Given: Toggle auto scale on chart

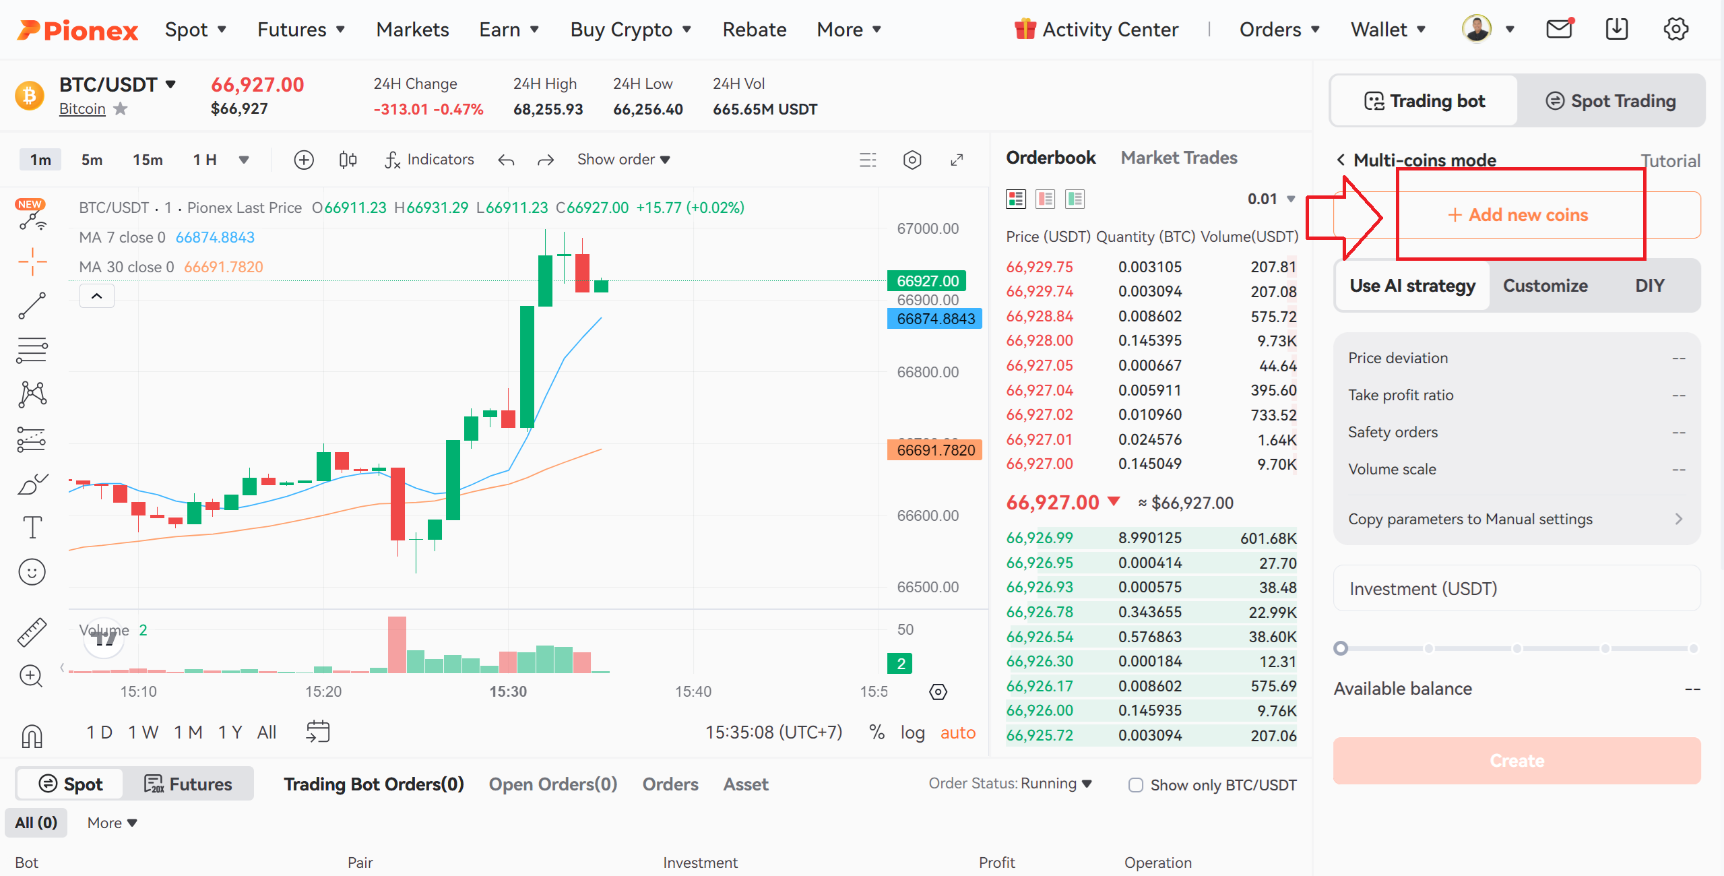Looking at the screenshot, I should pyautogui.click(x=957, y=732).
